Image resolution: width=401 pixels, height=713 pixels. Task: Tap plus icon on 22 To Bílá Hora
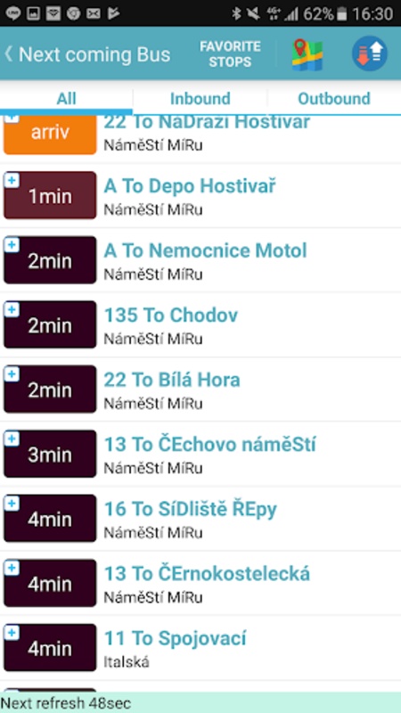12,374
